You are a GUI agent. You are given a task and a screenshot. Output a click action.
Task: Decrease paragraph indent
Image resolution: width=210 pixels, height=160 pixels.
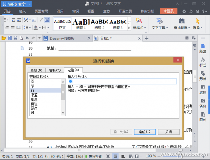click(x=14, y=20)
